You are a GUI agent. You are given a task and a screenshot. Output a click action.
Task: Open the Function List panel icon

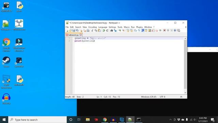click(x=153, y=30)
